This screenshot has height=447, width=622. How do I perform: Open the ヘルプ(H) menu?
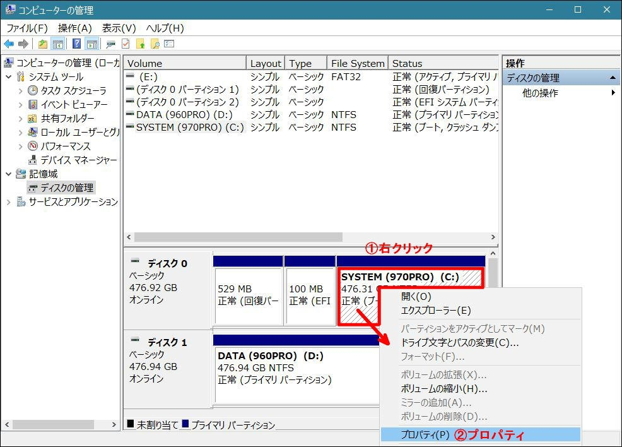coord(165,28)
